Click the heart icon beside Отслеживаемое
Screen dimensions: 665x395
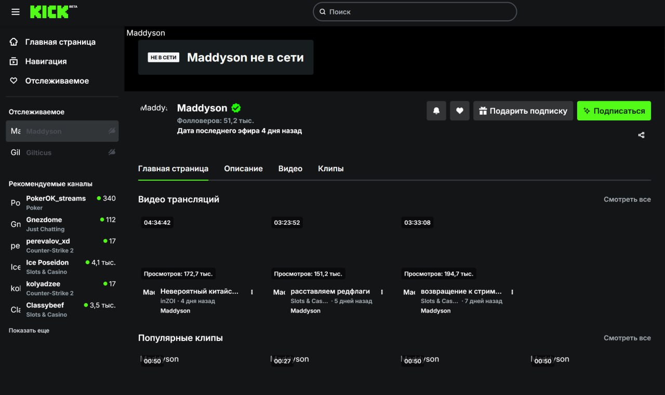tap(14, 81)
